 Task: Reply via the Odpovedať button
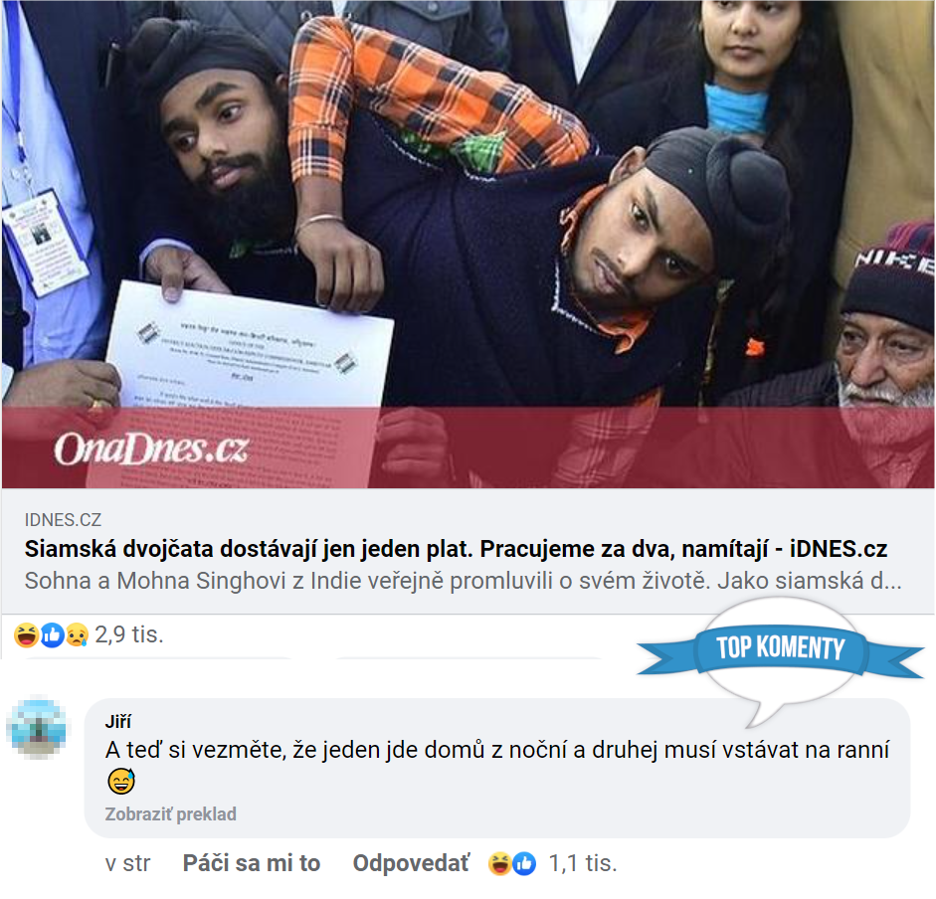click(411, 863)
